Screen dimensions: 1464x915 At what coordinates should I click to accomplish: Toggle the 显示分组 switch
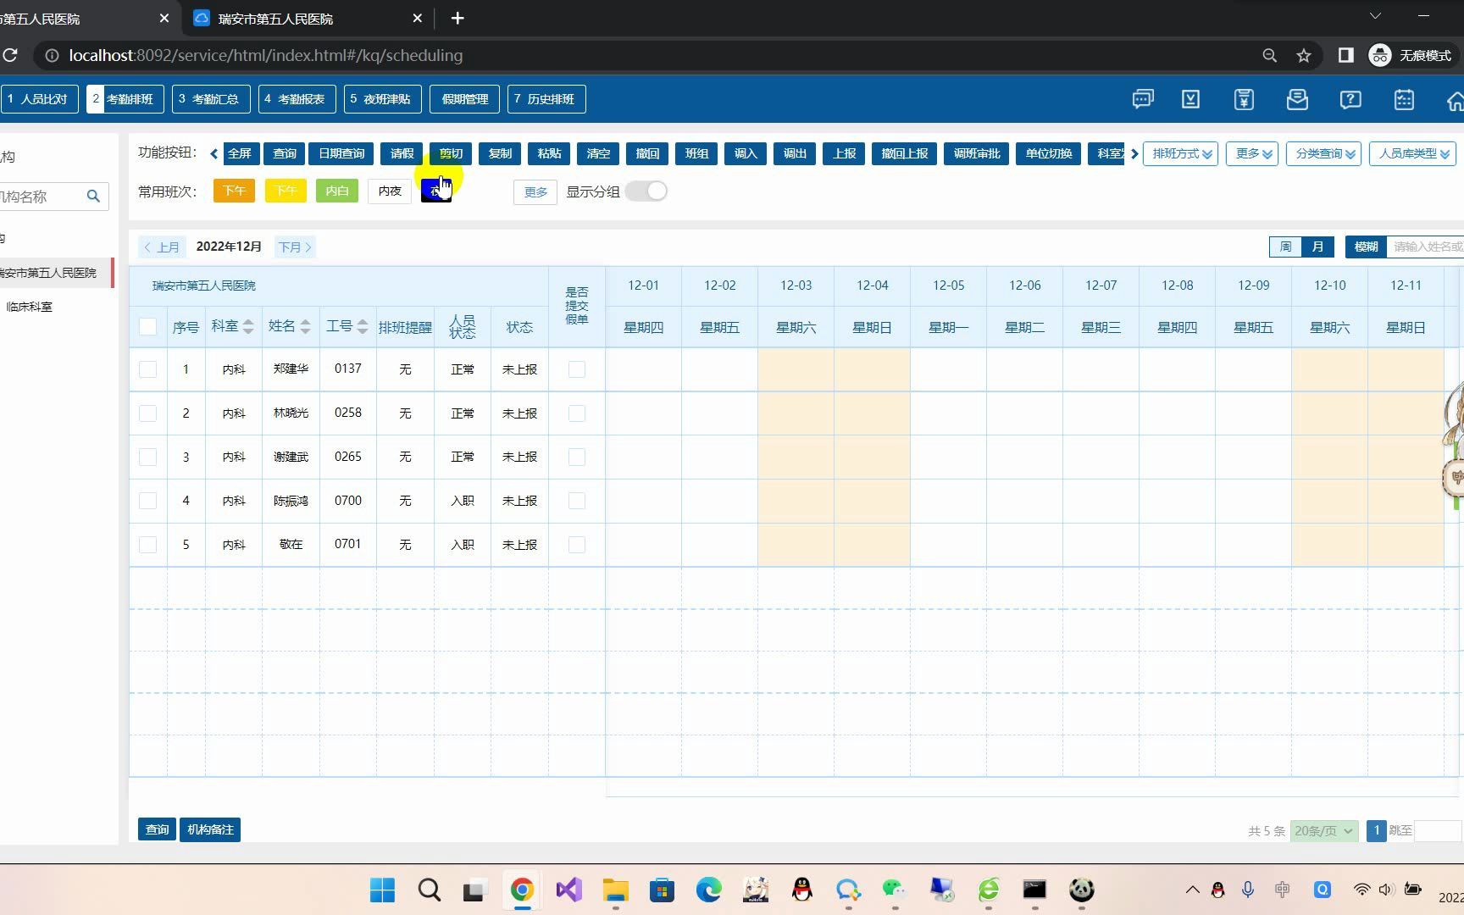(646, 191)
